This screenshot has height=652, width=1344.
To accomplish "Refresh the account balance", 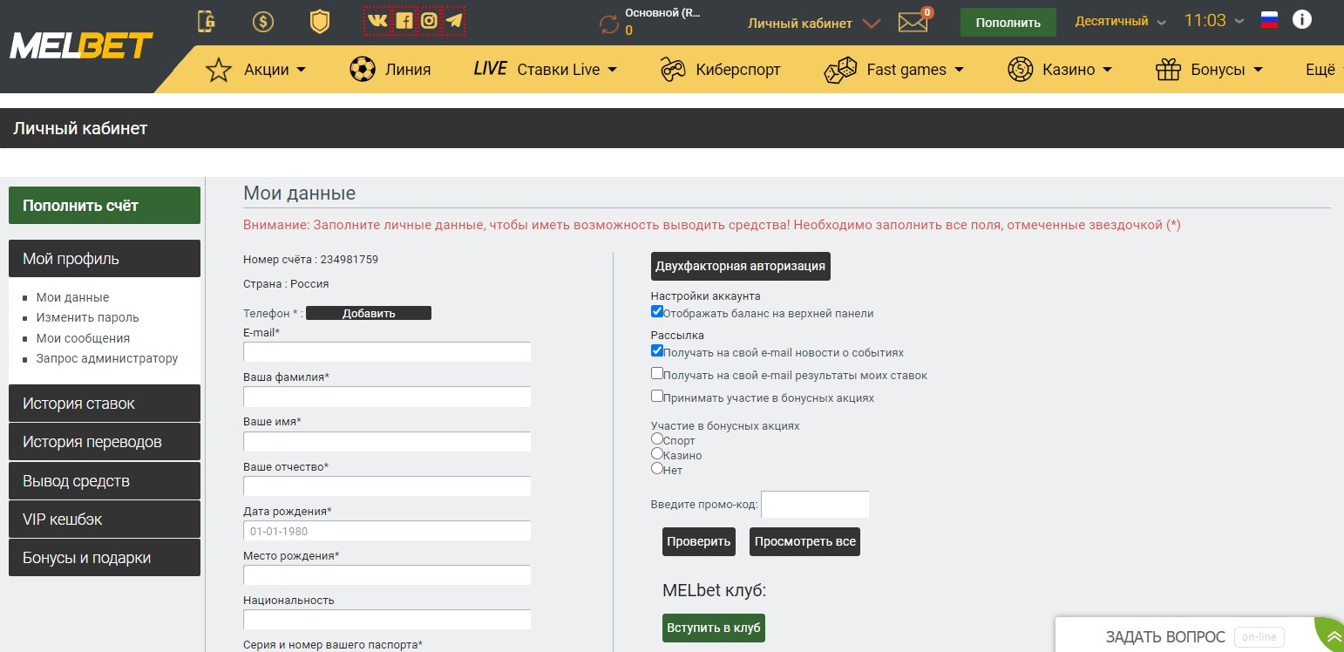I will [x=608, y=24].
